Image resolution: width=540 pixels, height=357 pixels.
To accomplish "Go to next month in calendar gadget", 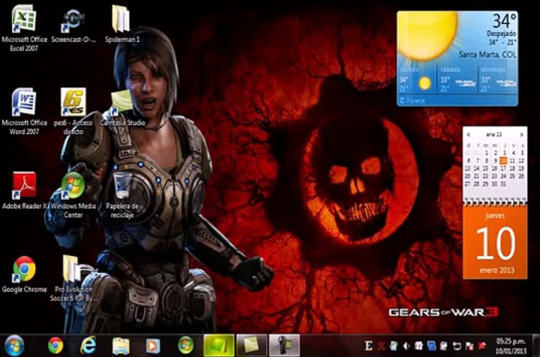I will click(x=522, y=134).
